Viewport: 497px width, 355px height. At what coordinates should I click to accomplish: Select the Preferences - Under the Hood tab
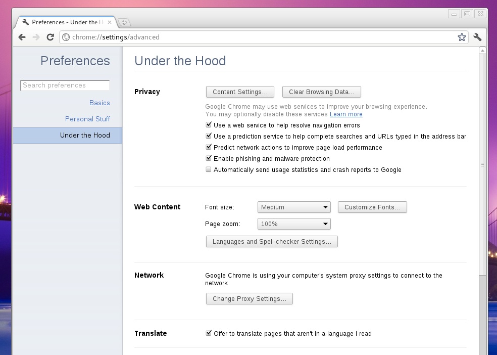[66, 22]
